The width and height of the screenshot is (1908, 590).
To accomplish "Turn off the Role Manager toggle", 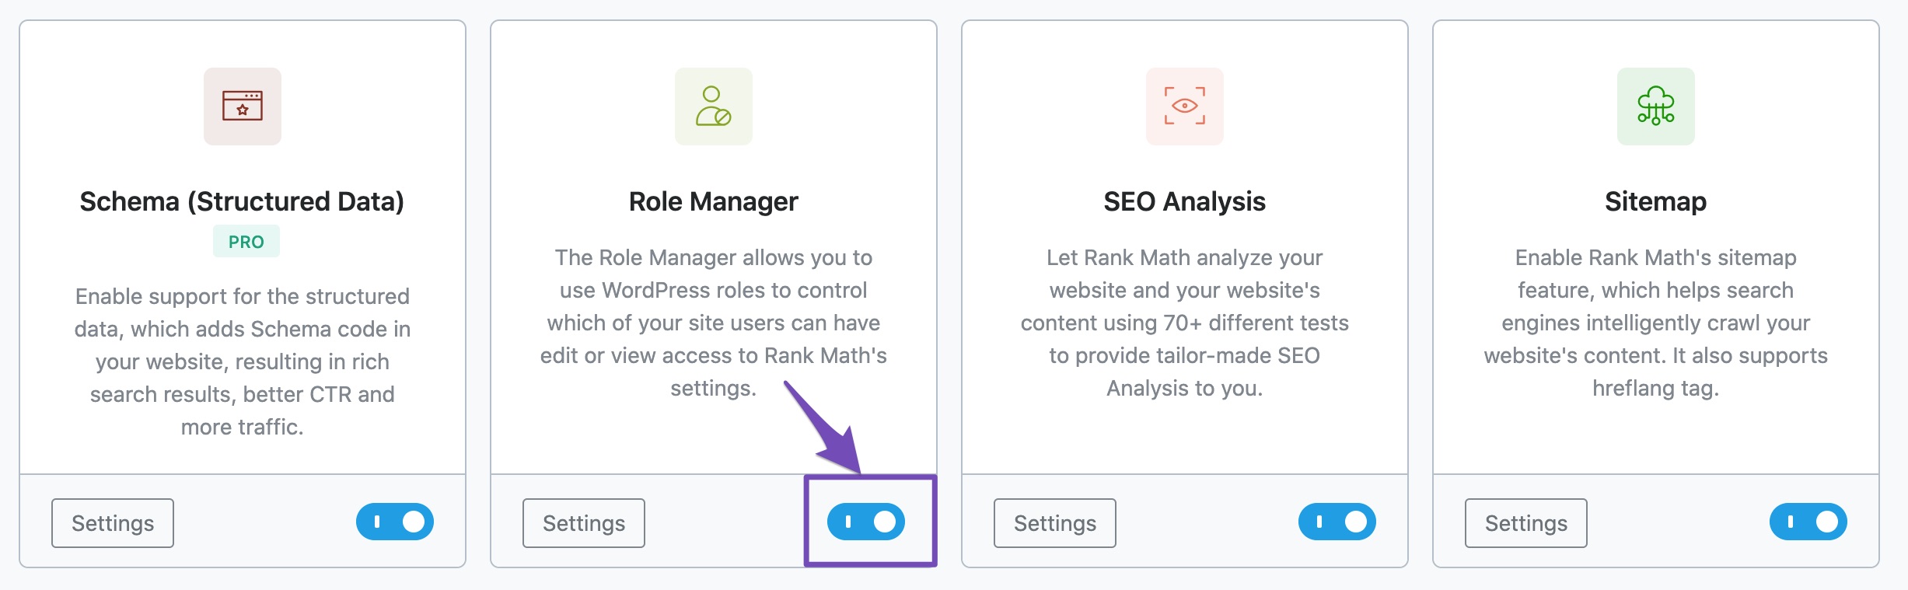I will pyautogui.click(x=866, y=522).
